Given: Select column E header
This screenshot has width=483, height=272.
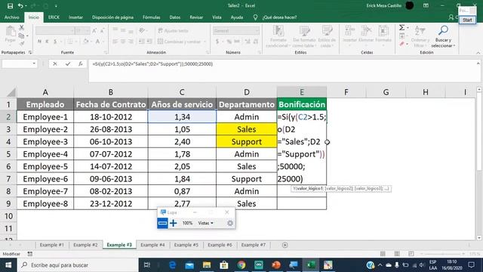Looking at the screenshot, I should coord(302,92).
